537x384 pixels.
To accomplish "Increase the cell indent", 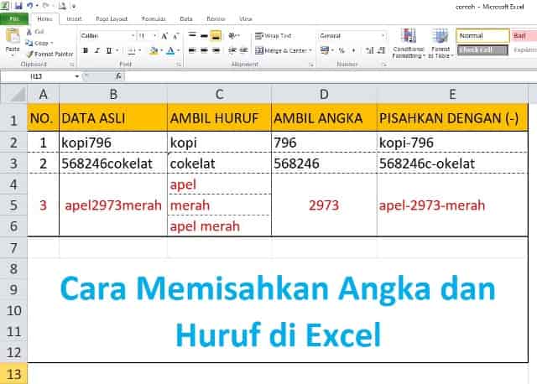I will [244, 50].
